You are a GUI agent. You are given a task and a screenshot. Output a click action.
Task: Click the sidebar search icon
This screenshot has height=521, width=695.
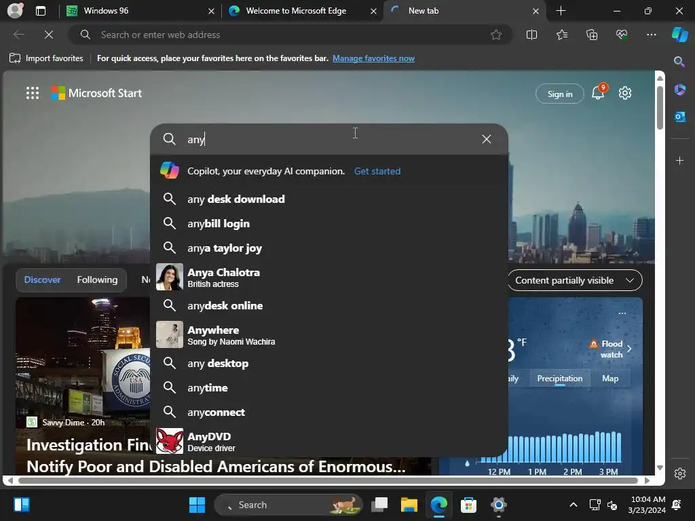(679, 62)
